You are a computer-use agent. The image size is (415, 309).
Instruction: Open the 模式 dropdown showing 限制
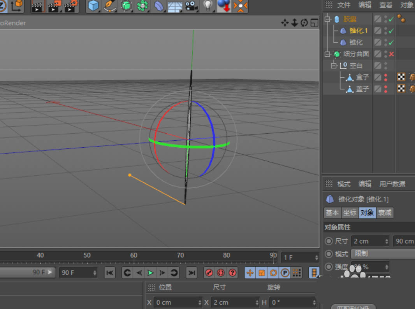click(382, 254)
